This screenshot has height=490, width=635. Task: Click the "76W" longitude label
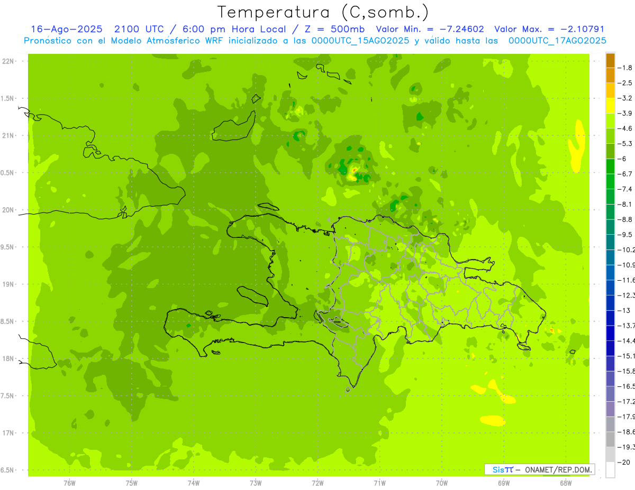point(69,483)
